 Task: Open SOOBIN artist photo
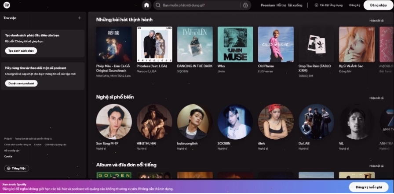tap(235, 122)
